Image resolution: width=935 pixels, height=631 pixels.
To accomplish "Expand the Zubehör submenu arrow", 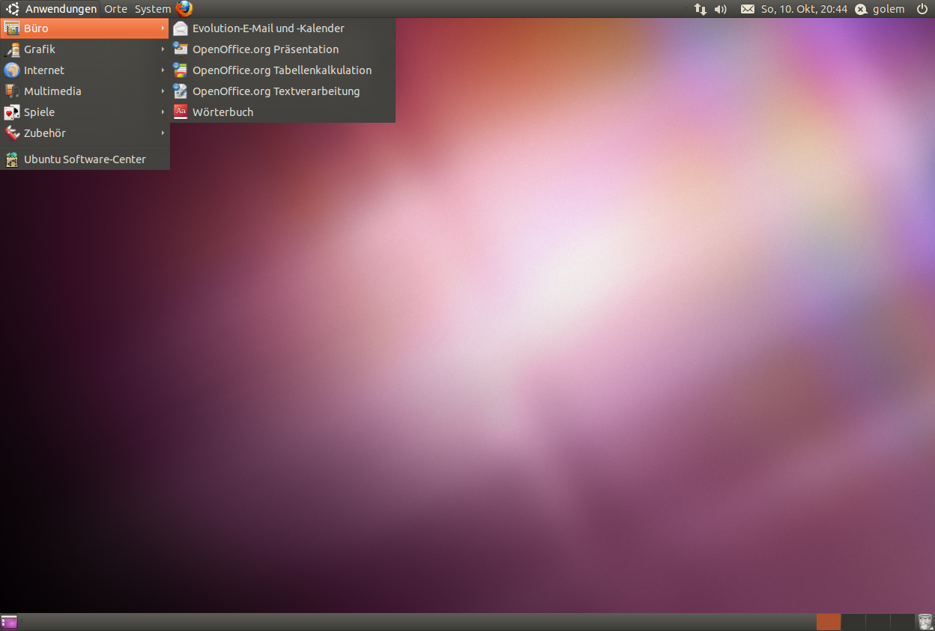I will pyautogui.click(x=163, y=133).
